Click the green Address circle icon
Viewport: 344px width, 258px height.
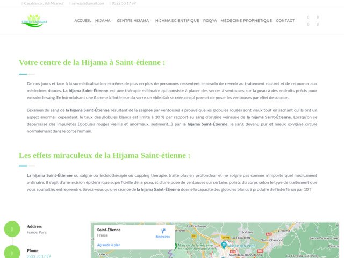(12, 229)
